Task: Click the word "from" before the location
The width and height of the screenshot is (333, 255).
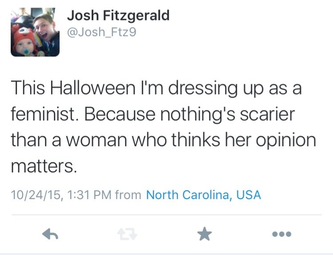Action: pos(128,194)
